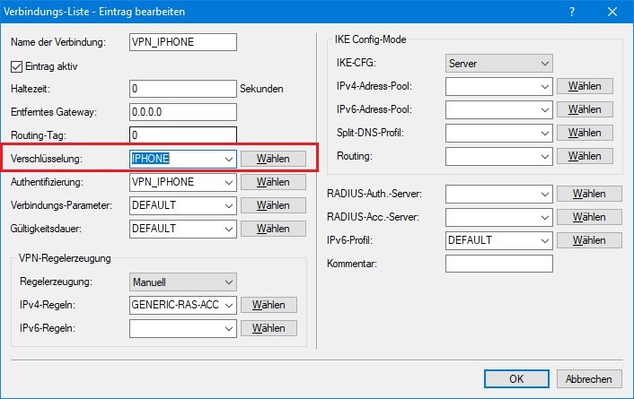The height and width of the screenshot is (399, 634).
Task: Open the Split-DNS-Profil dropdown
Action: click(544, 133)
